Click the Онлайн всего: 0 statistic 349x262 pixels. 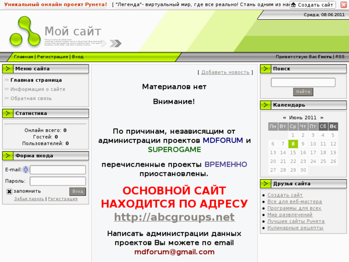tap(46, 130)
